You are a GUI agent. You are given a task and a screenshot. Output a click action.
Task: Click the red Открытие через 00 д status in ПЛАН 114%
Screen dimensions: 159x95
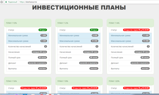tap(136, 30)
